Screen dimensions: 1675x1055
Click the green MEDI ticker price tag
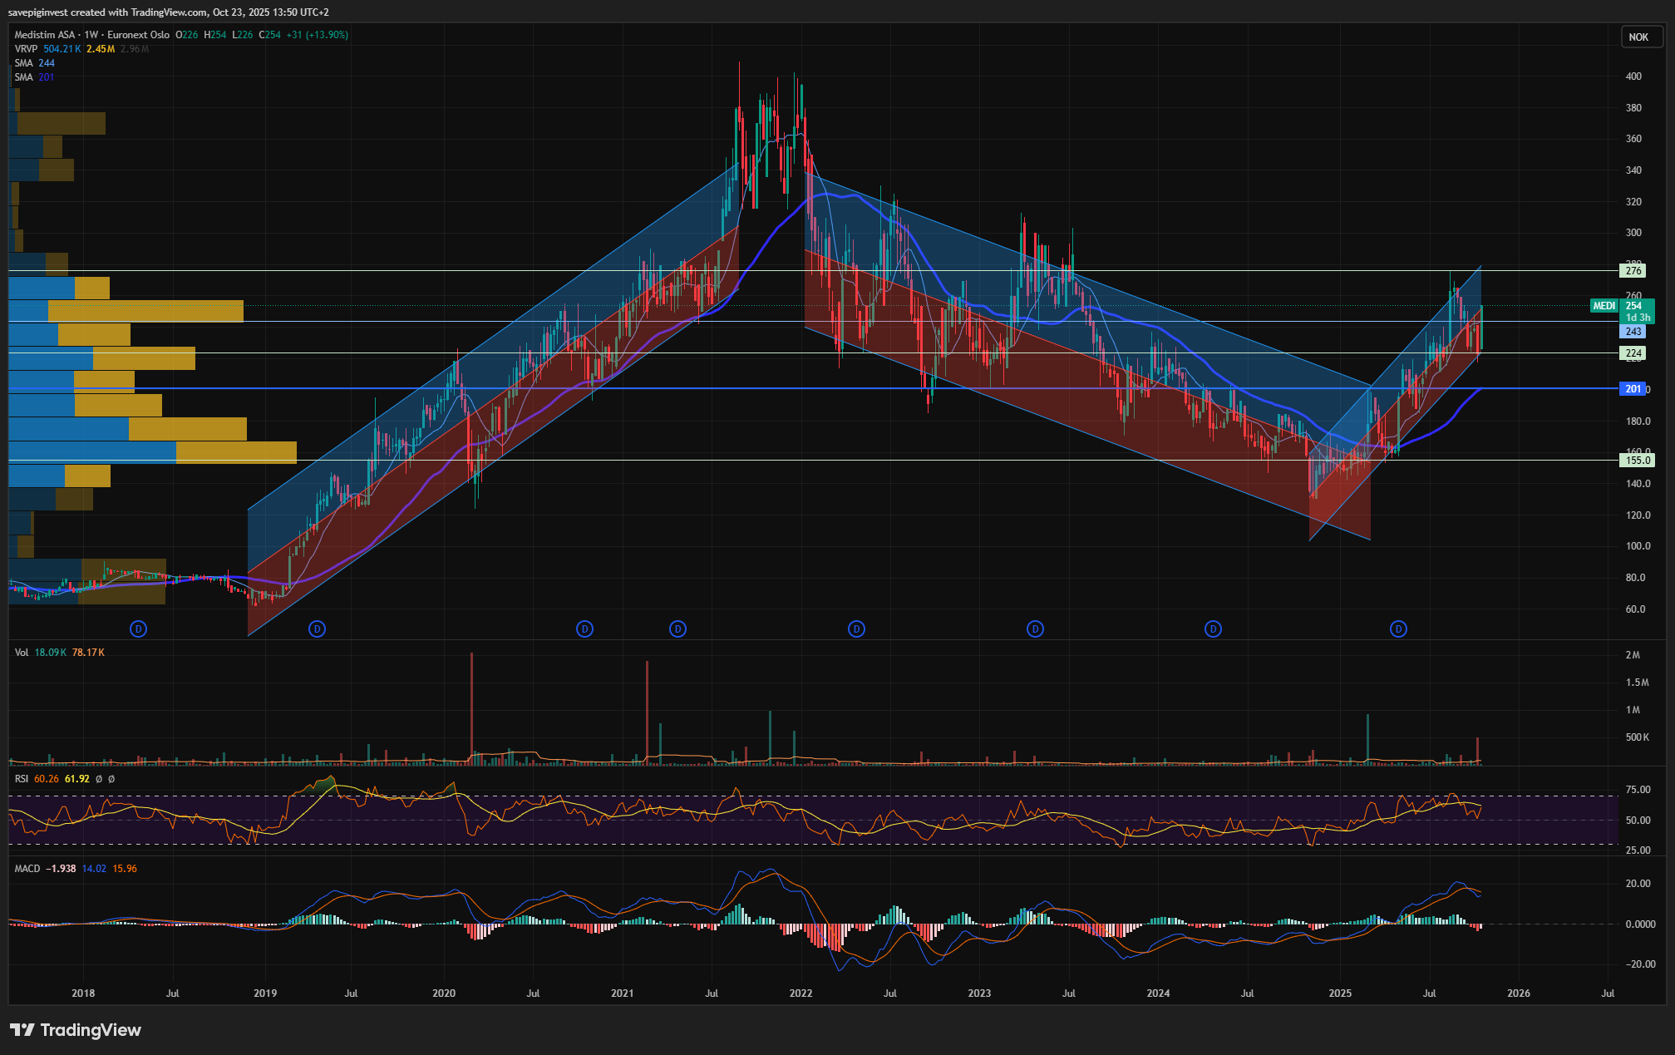coord(1604,306)
